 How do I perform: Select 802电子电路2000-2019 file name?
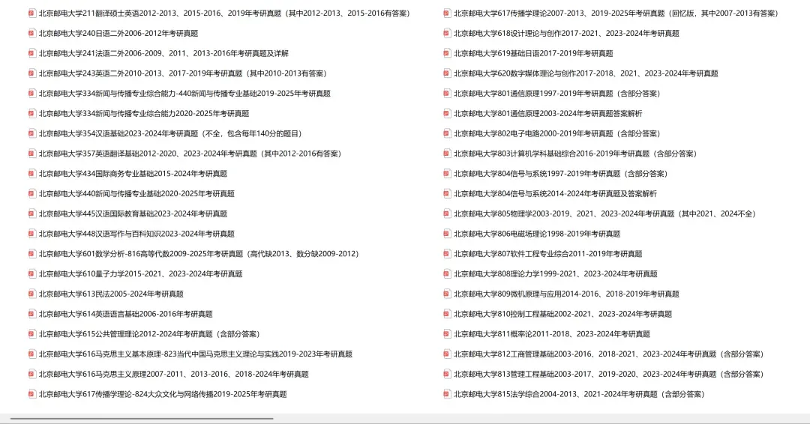[x=556, y=133]
